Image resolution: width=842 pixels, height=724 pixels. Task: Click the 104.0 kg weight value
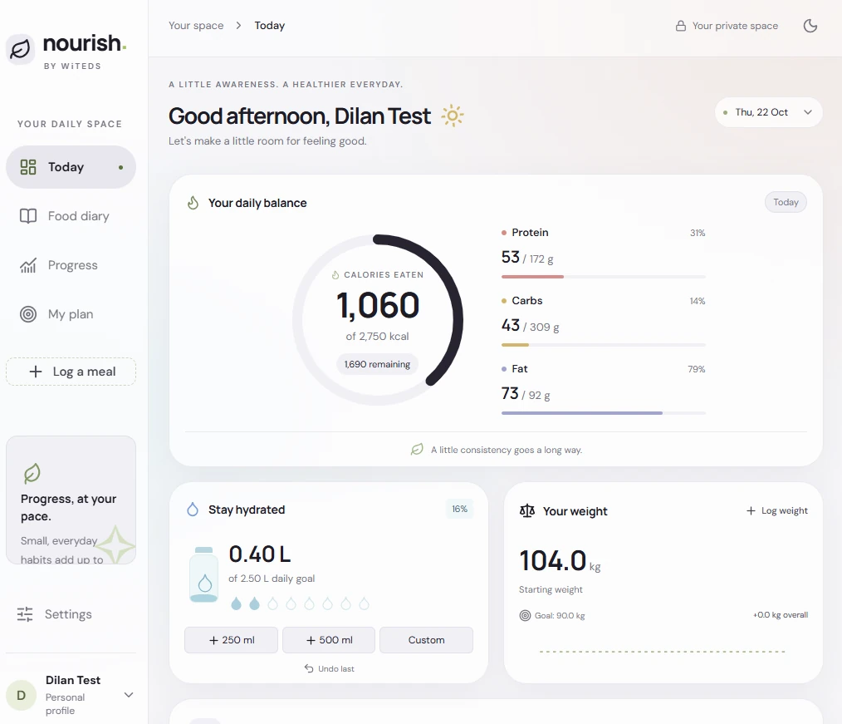(x=560, y=560)
